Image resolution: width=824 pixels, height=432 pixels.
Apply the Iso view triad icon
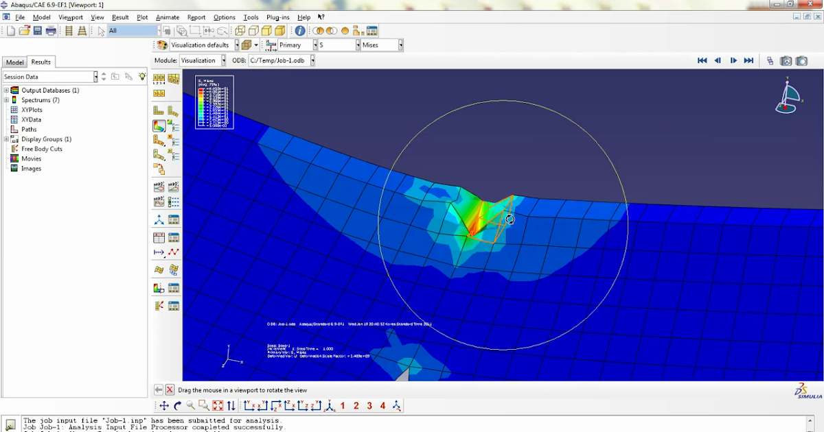[330, 406]
